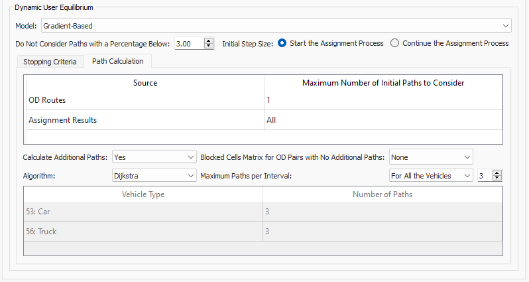Select the Assignment Results row

pyautogui.click(x=145, y=120)
